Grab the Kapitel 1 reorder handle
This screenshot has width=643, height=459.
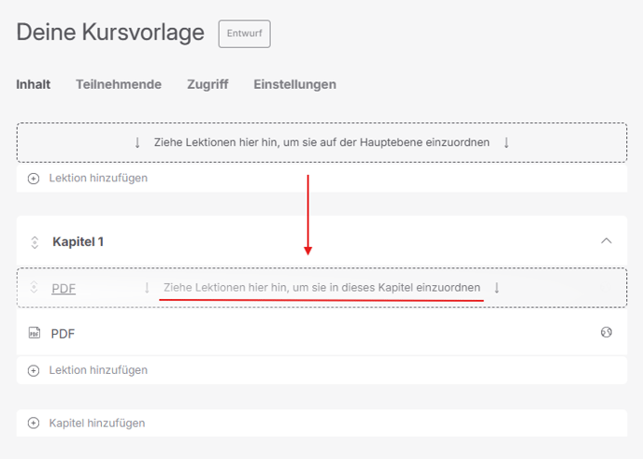(35, 242)
